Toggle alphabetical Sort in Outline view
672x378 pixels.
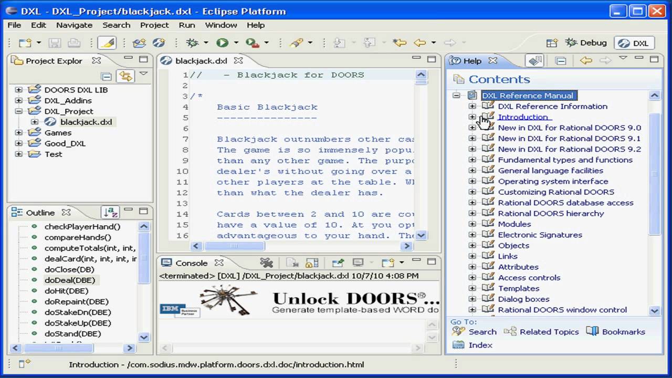click(x=110, y=213)
